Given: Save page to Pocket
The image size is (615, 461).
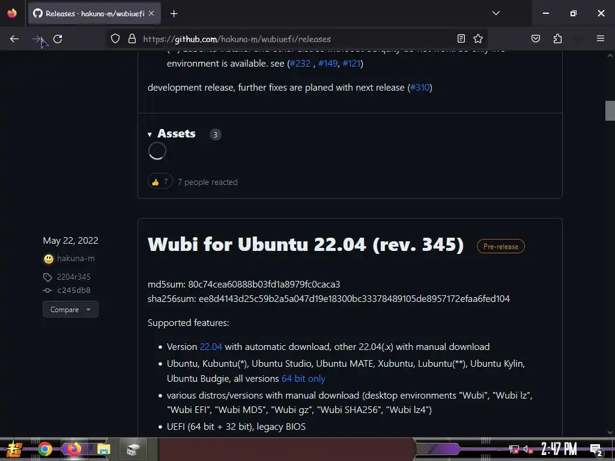Looking at the screenshot, I should [x=535, y=38].
